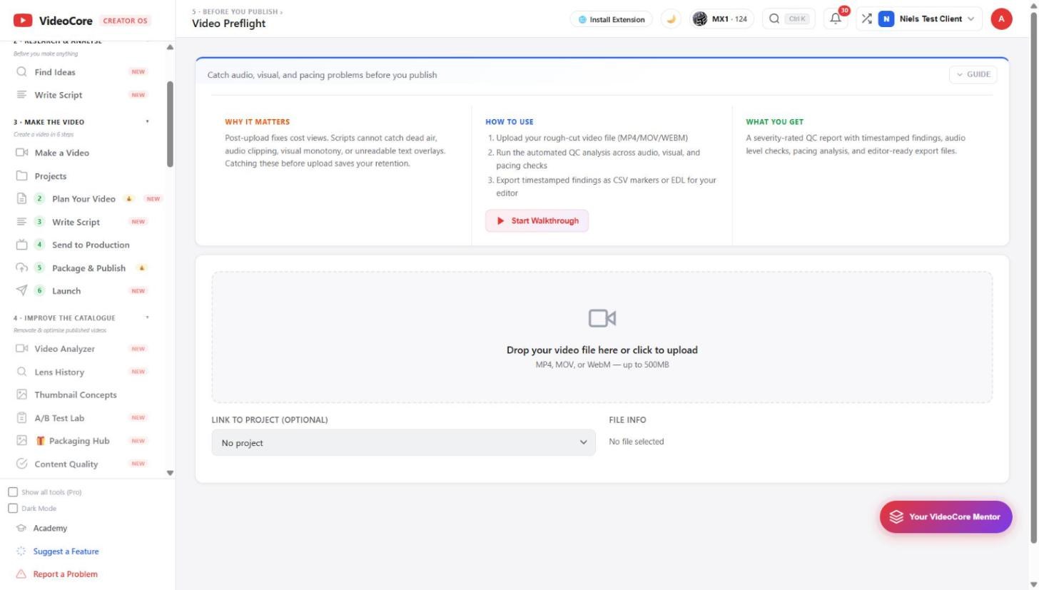The image size is (1039, 590).
Task: Check the Dark Mode checkbox
Action: pos(13,509)
